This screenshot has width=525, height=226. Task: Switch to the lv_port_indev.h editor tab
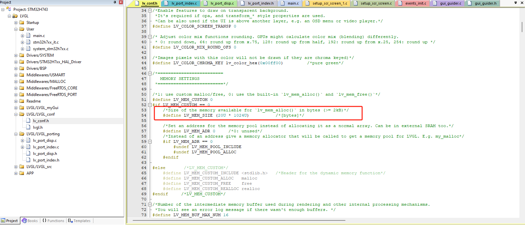pyautogui.click(x=258, y=3)
